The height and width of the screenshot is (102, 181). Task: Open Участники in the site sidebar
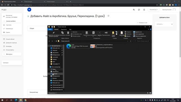(x=8, y=25)
